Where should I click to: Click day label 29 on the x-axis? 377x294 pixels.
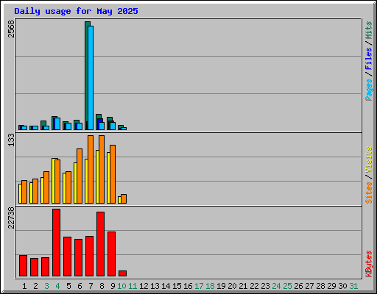pos(331,286)
